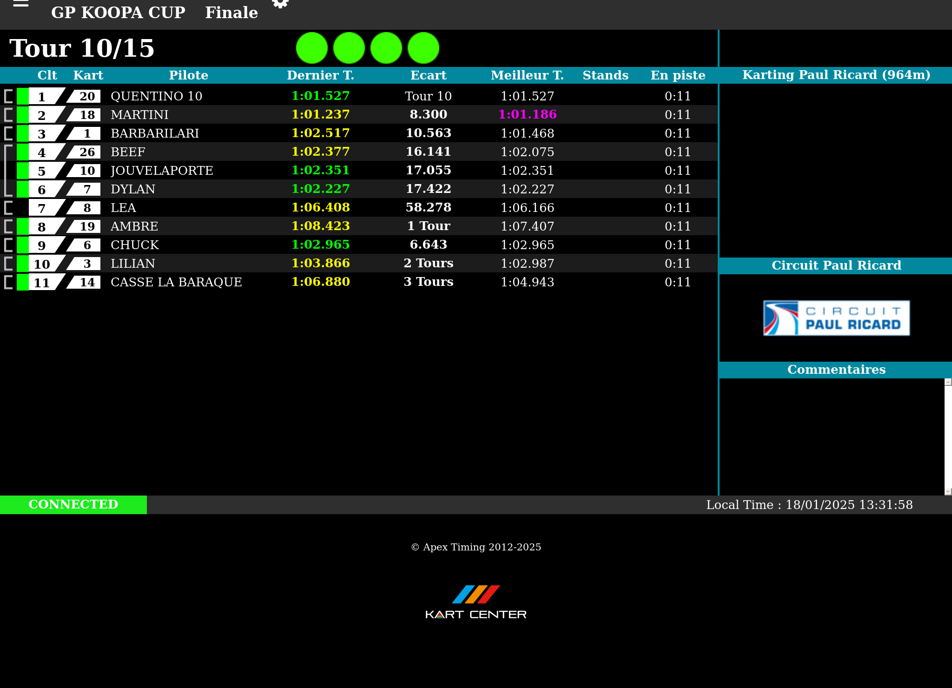Select pilot QUENTINO 10 row
The image size is (952, 688).
pyautogui.click(x=156, y=96)
